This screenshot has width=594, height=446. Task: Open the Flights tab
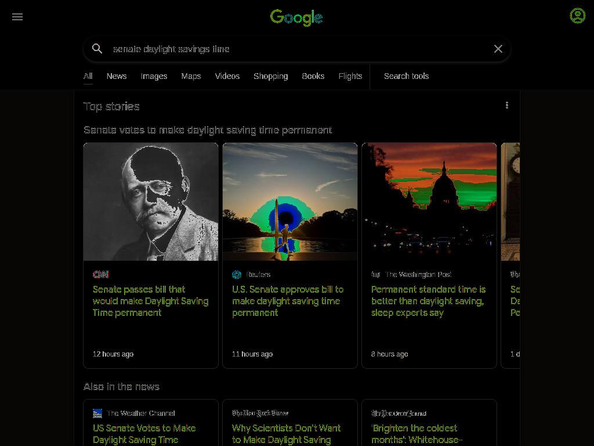(350, 76)
